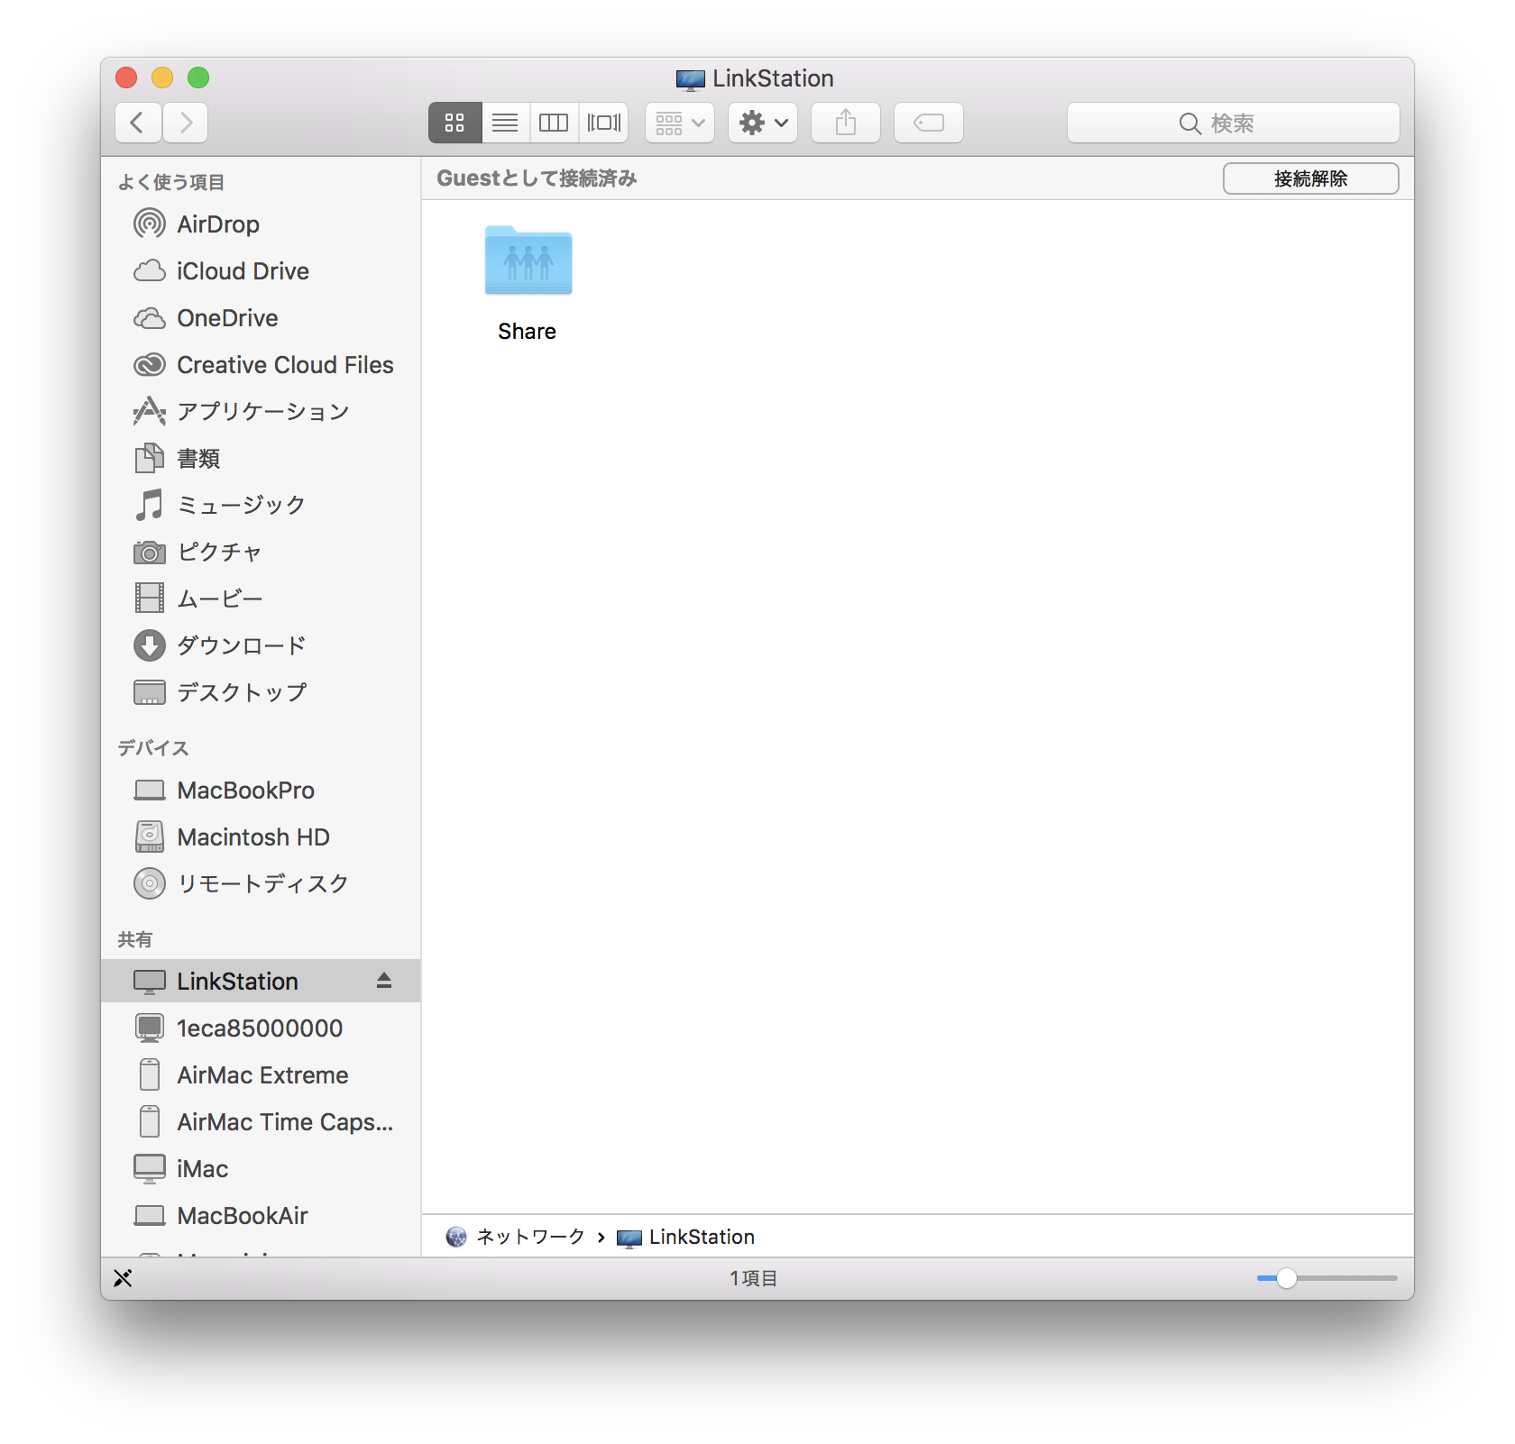
Task: Select Macintosh HD in the sidebar
Action: click(261, 836)
